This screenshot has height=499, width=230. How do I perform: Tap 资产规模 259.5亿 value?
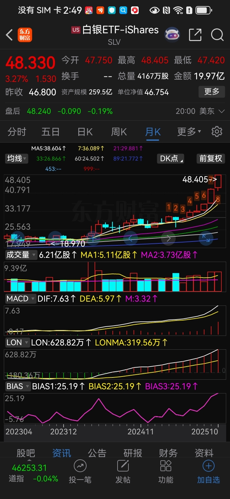(100, 92)
